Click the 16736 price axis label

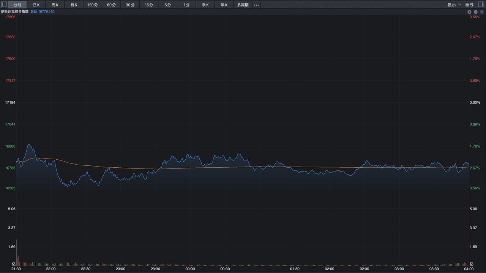[x=10, y=168]
